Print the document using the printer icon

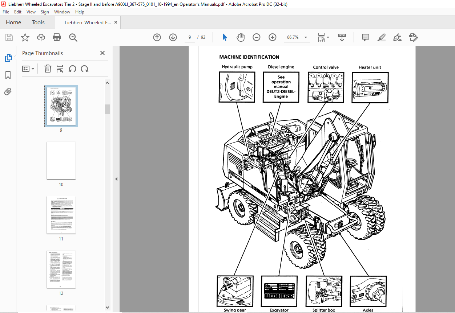(57, 37)
